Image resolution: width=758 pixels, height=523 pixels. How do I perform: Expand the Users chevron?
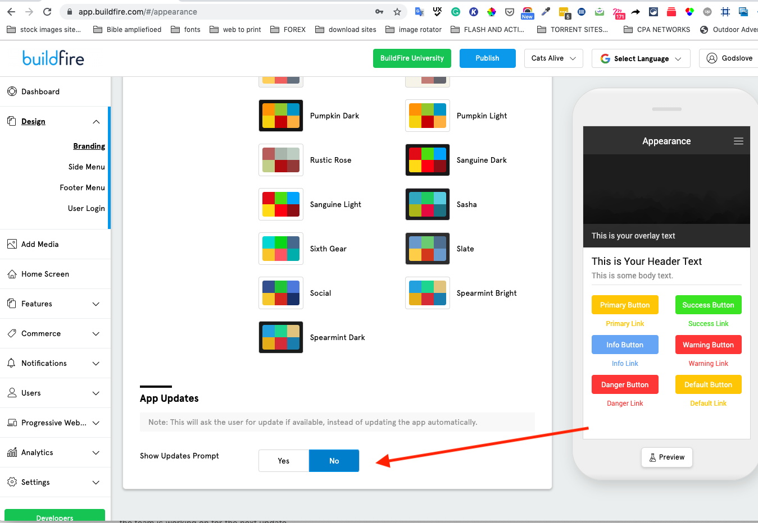(96, 393)
